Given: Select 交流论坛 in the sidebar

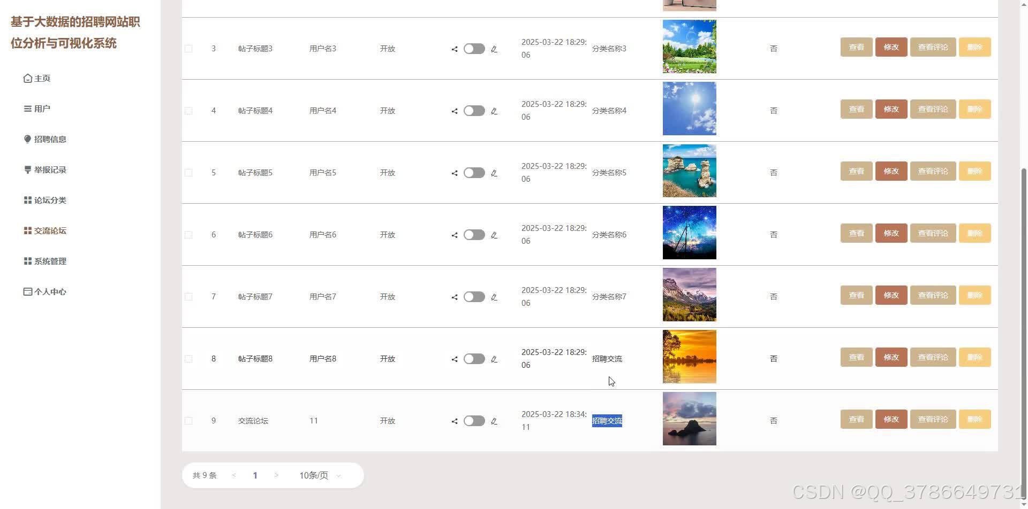Looking at the screenshot, I should click(45, 230).
